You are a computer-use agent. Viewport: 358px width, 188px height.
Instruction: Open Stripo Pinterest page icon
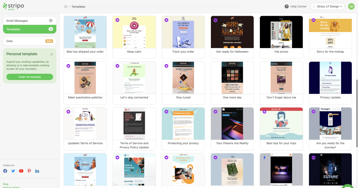coord(29,171)
